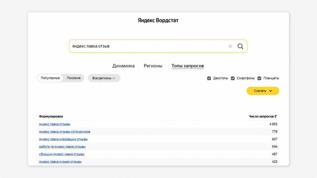Screen dimensions: 317x178
Task: Click the sort icon beside Число запросов
Action: 276,117
